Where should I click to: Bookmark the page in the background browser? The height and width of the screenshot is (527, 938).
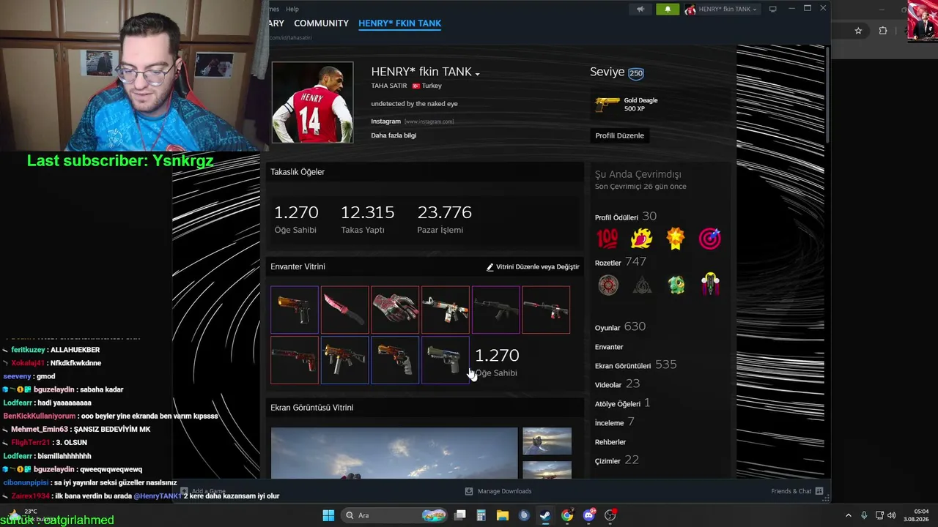[x=858, y=31]
